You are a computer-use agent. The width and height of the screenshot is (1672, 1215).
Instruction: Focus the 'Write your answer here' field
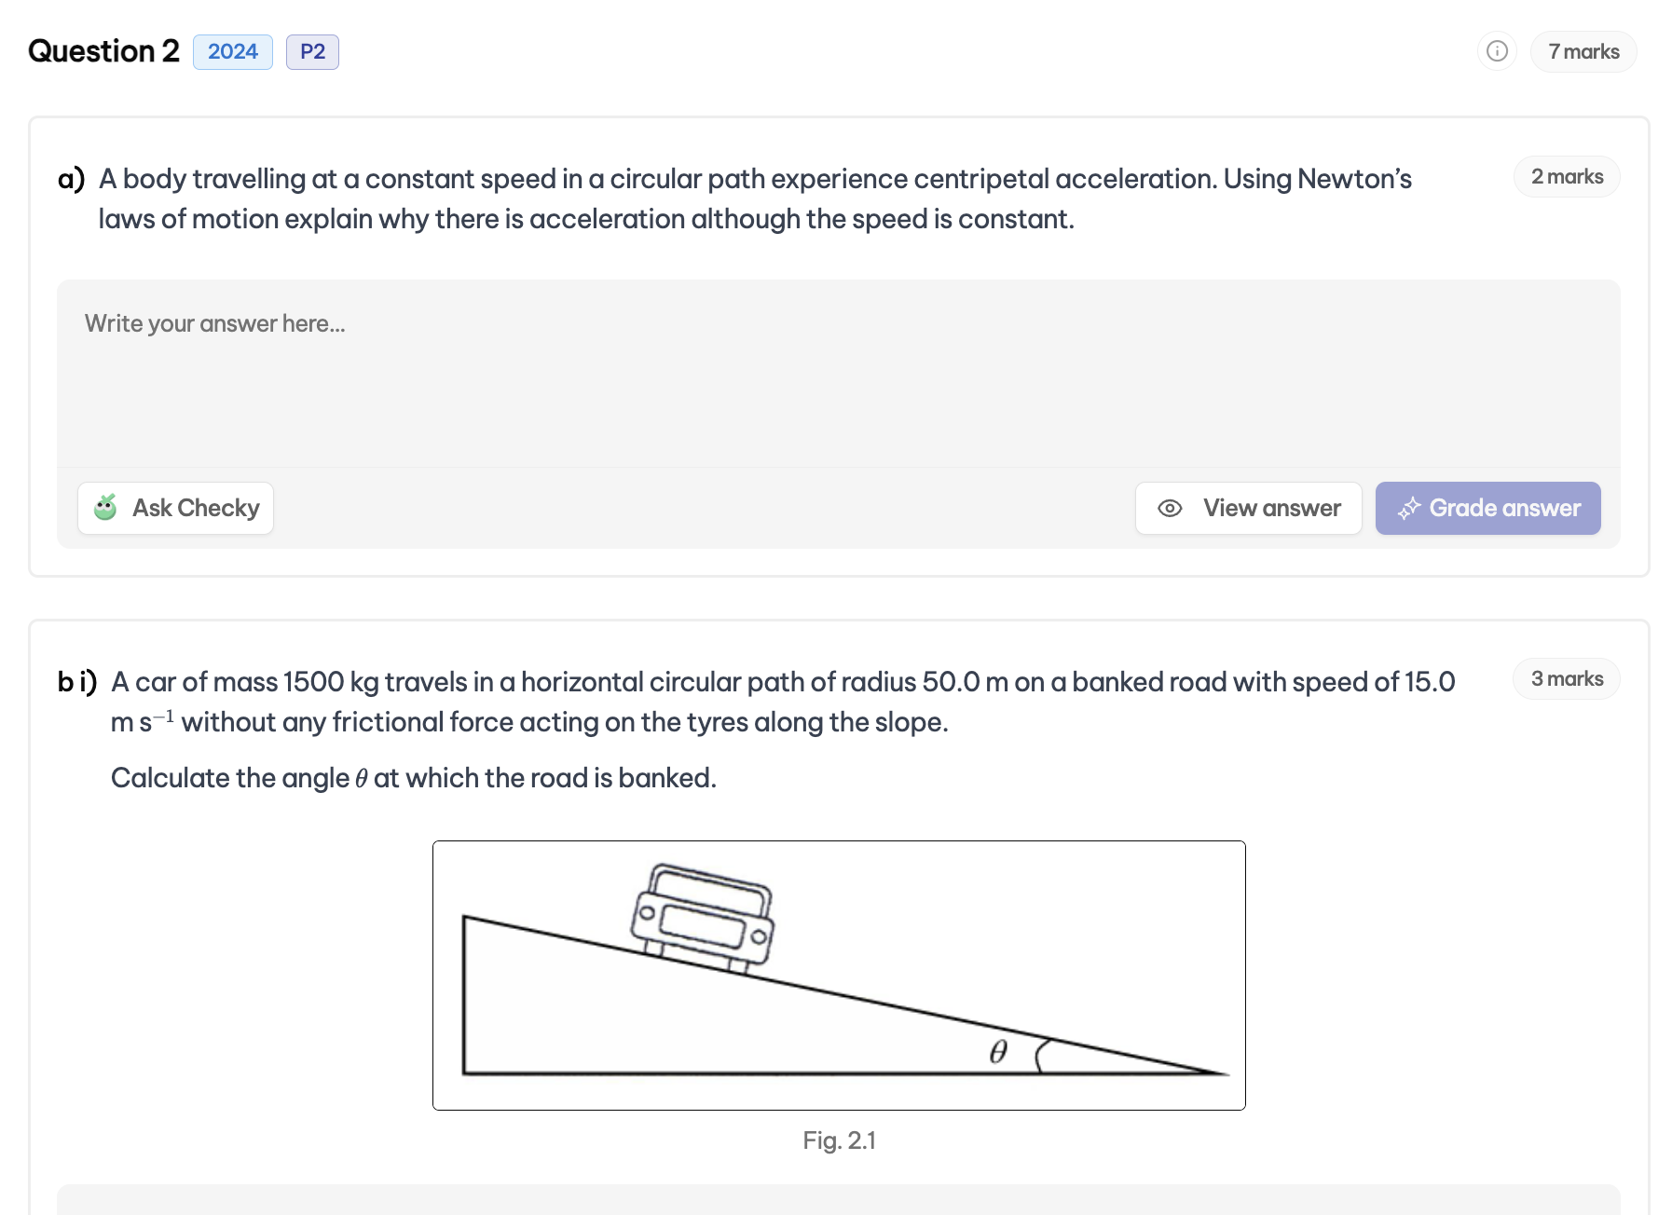click(837, 373)
